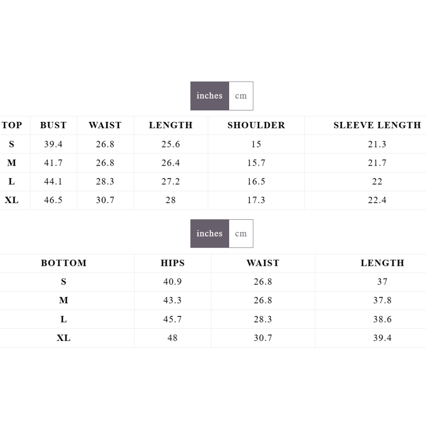Image resolution: width=426 pixels, height=426 pixels.
Task: Click the bust value 39.4
Action: [53, 144]
